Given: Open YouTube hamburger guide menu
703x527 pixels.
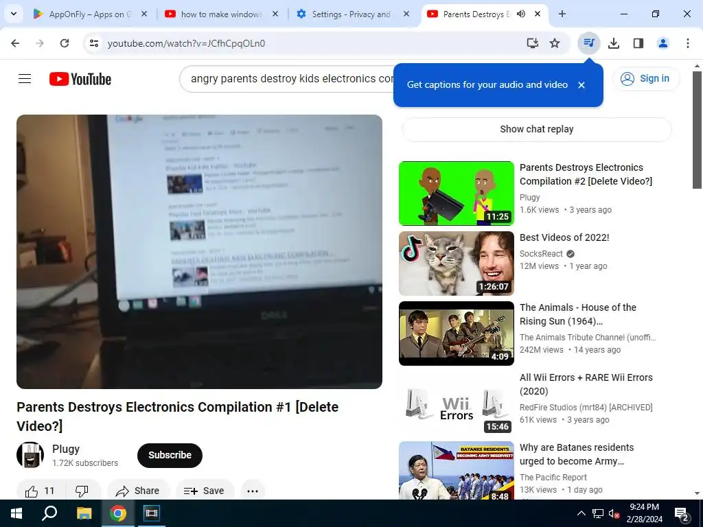Looking at the screenshot, I should coord(25,79).
